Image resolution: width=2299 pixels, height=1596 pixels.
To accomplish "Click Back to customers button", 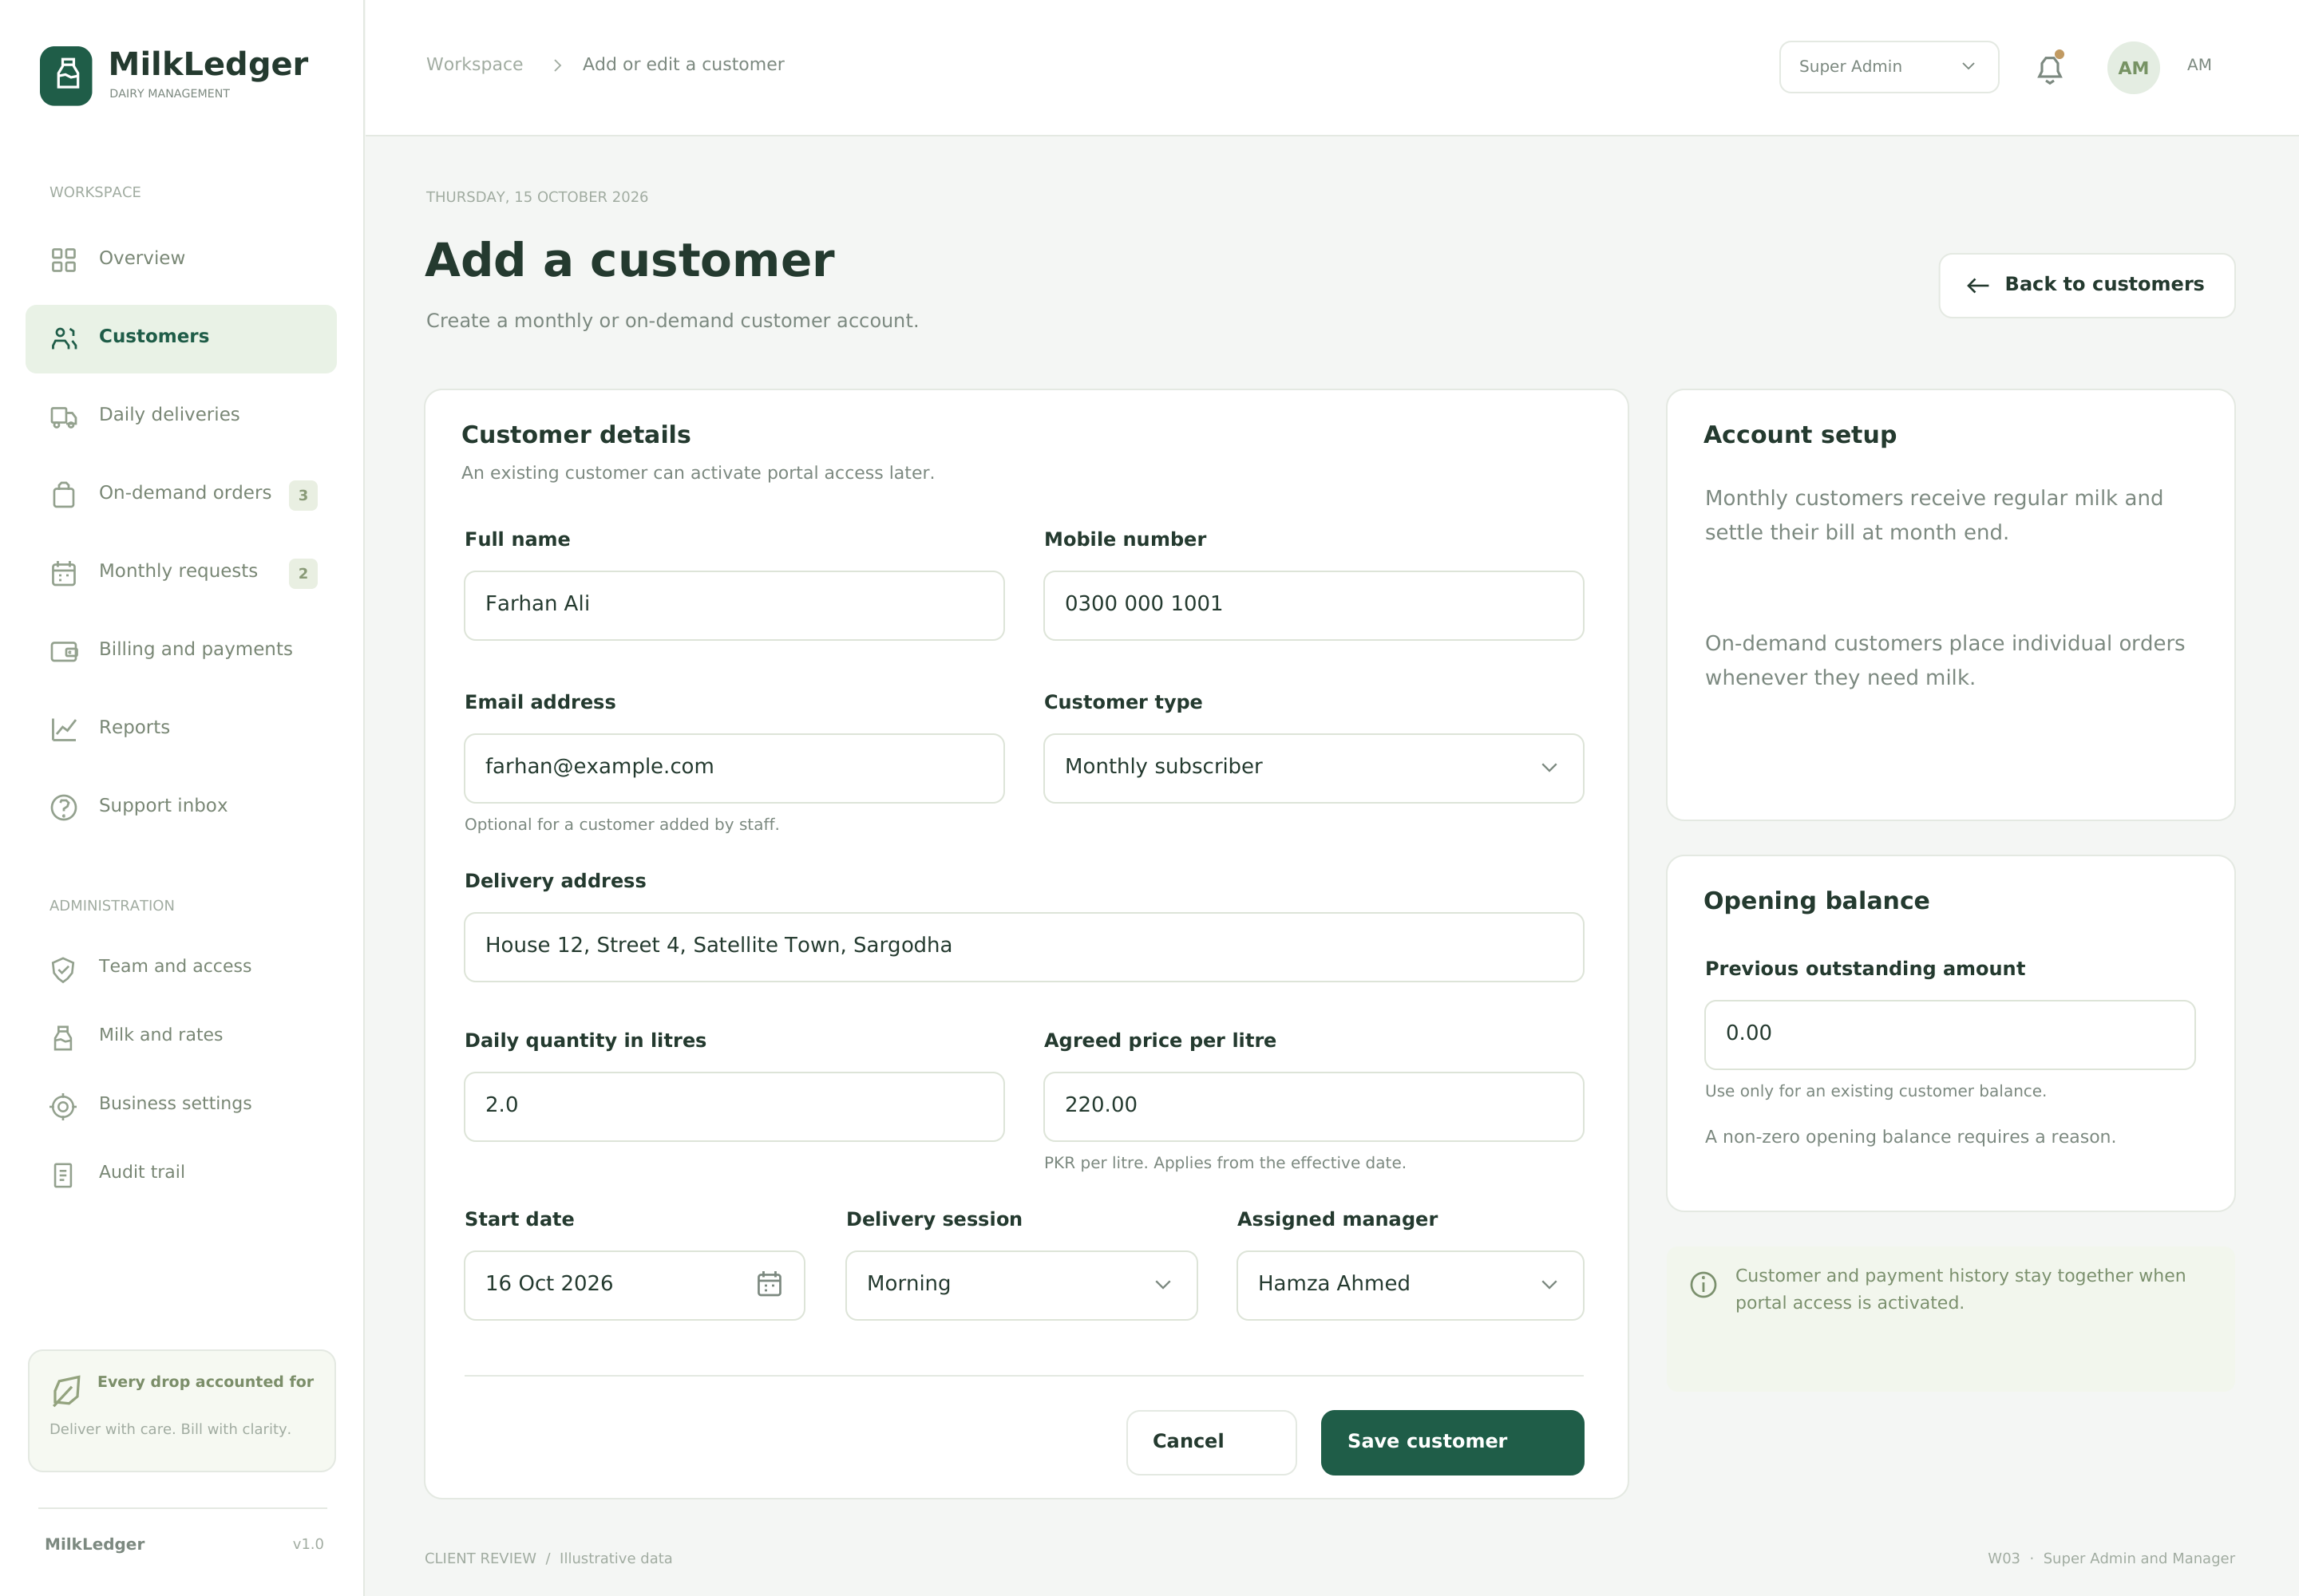I will (2087, 286).
